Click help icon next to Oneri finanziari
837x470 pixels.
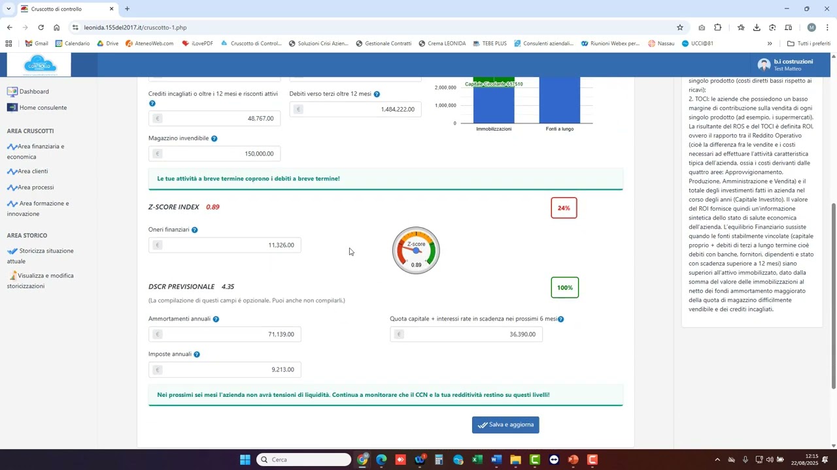click(194, 230)
